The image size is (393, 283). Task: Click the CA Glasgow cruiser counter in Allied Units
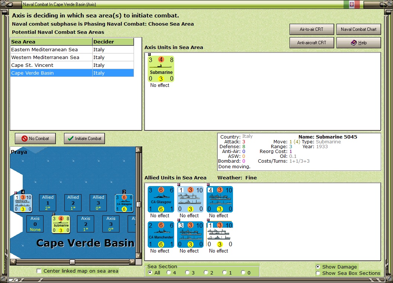pyautogui.click(x=161, y=199)
